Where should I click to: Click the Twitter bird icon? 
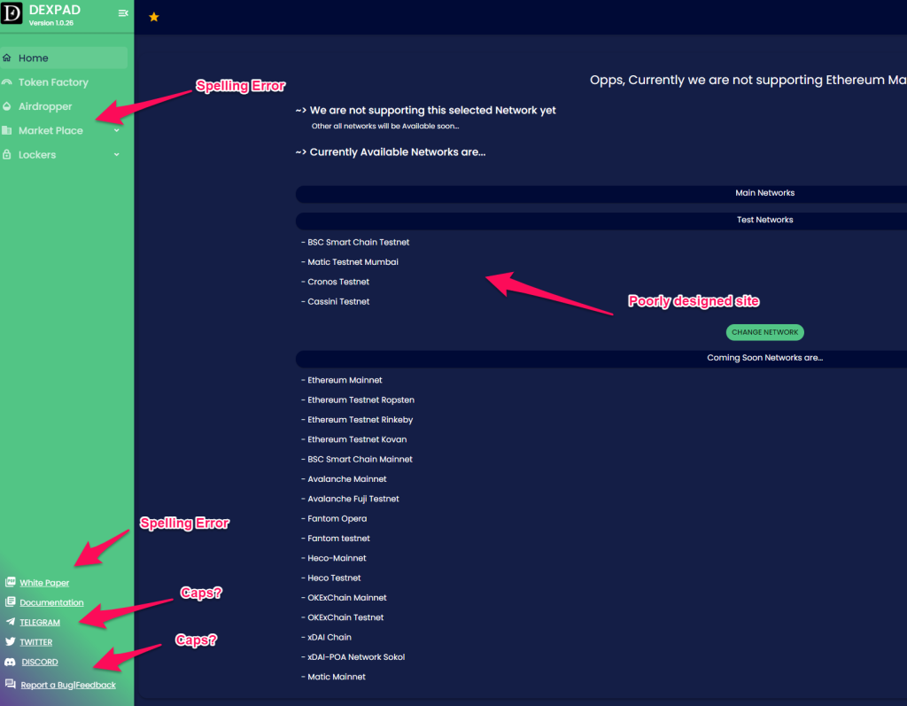[x=11, y=641]
